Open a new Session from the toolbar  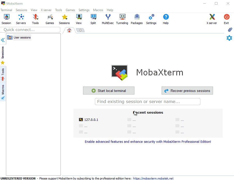pos(6,19)
